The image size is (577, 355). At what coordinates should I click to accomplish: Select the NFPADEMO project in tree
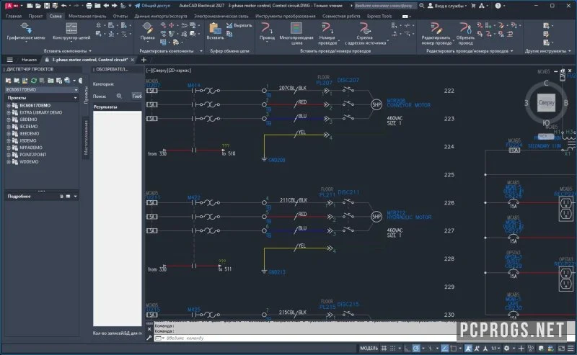[31, 148]
